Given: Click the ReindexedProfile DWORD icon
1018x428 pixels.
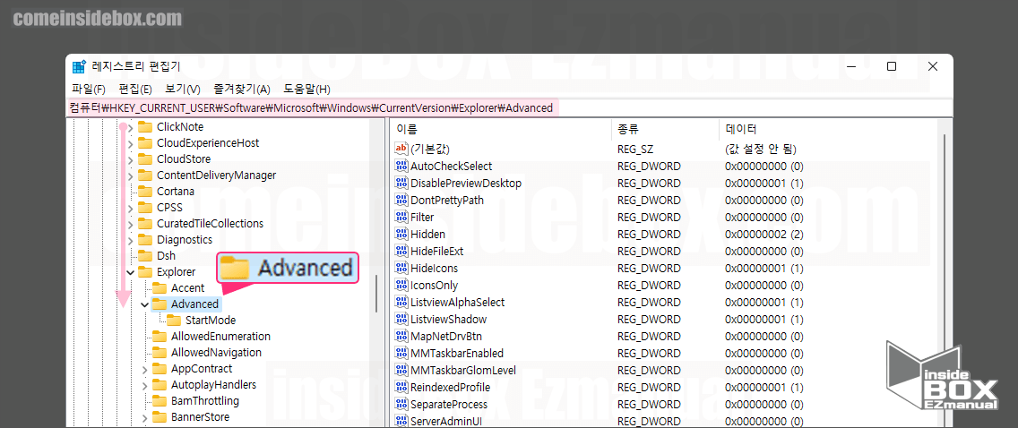Looking at the screenshot, I should tap(401, 387).
